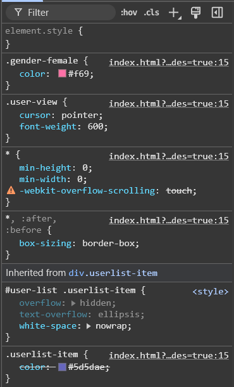Image resolution: width=234 pixels, height=387 pixels.
Task: Click the min-height property name
Action: 46,168
